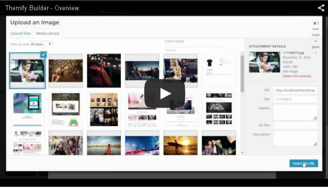The image size is (328, 187).
Task: Open the All dates filter dropdown
Action: [x=41, y=44]
